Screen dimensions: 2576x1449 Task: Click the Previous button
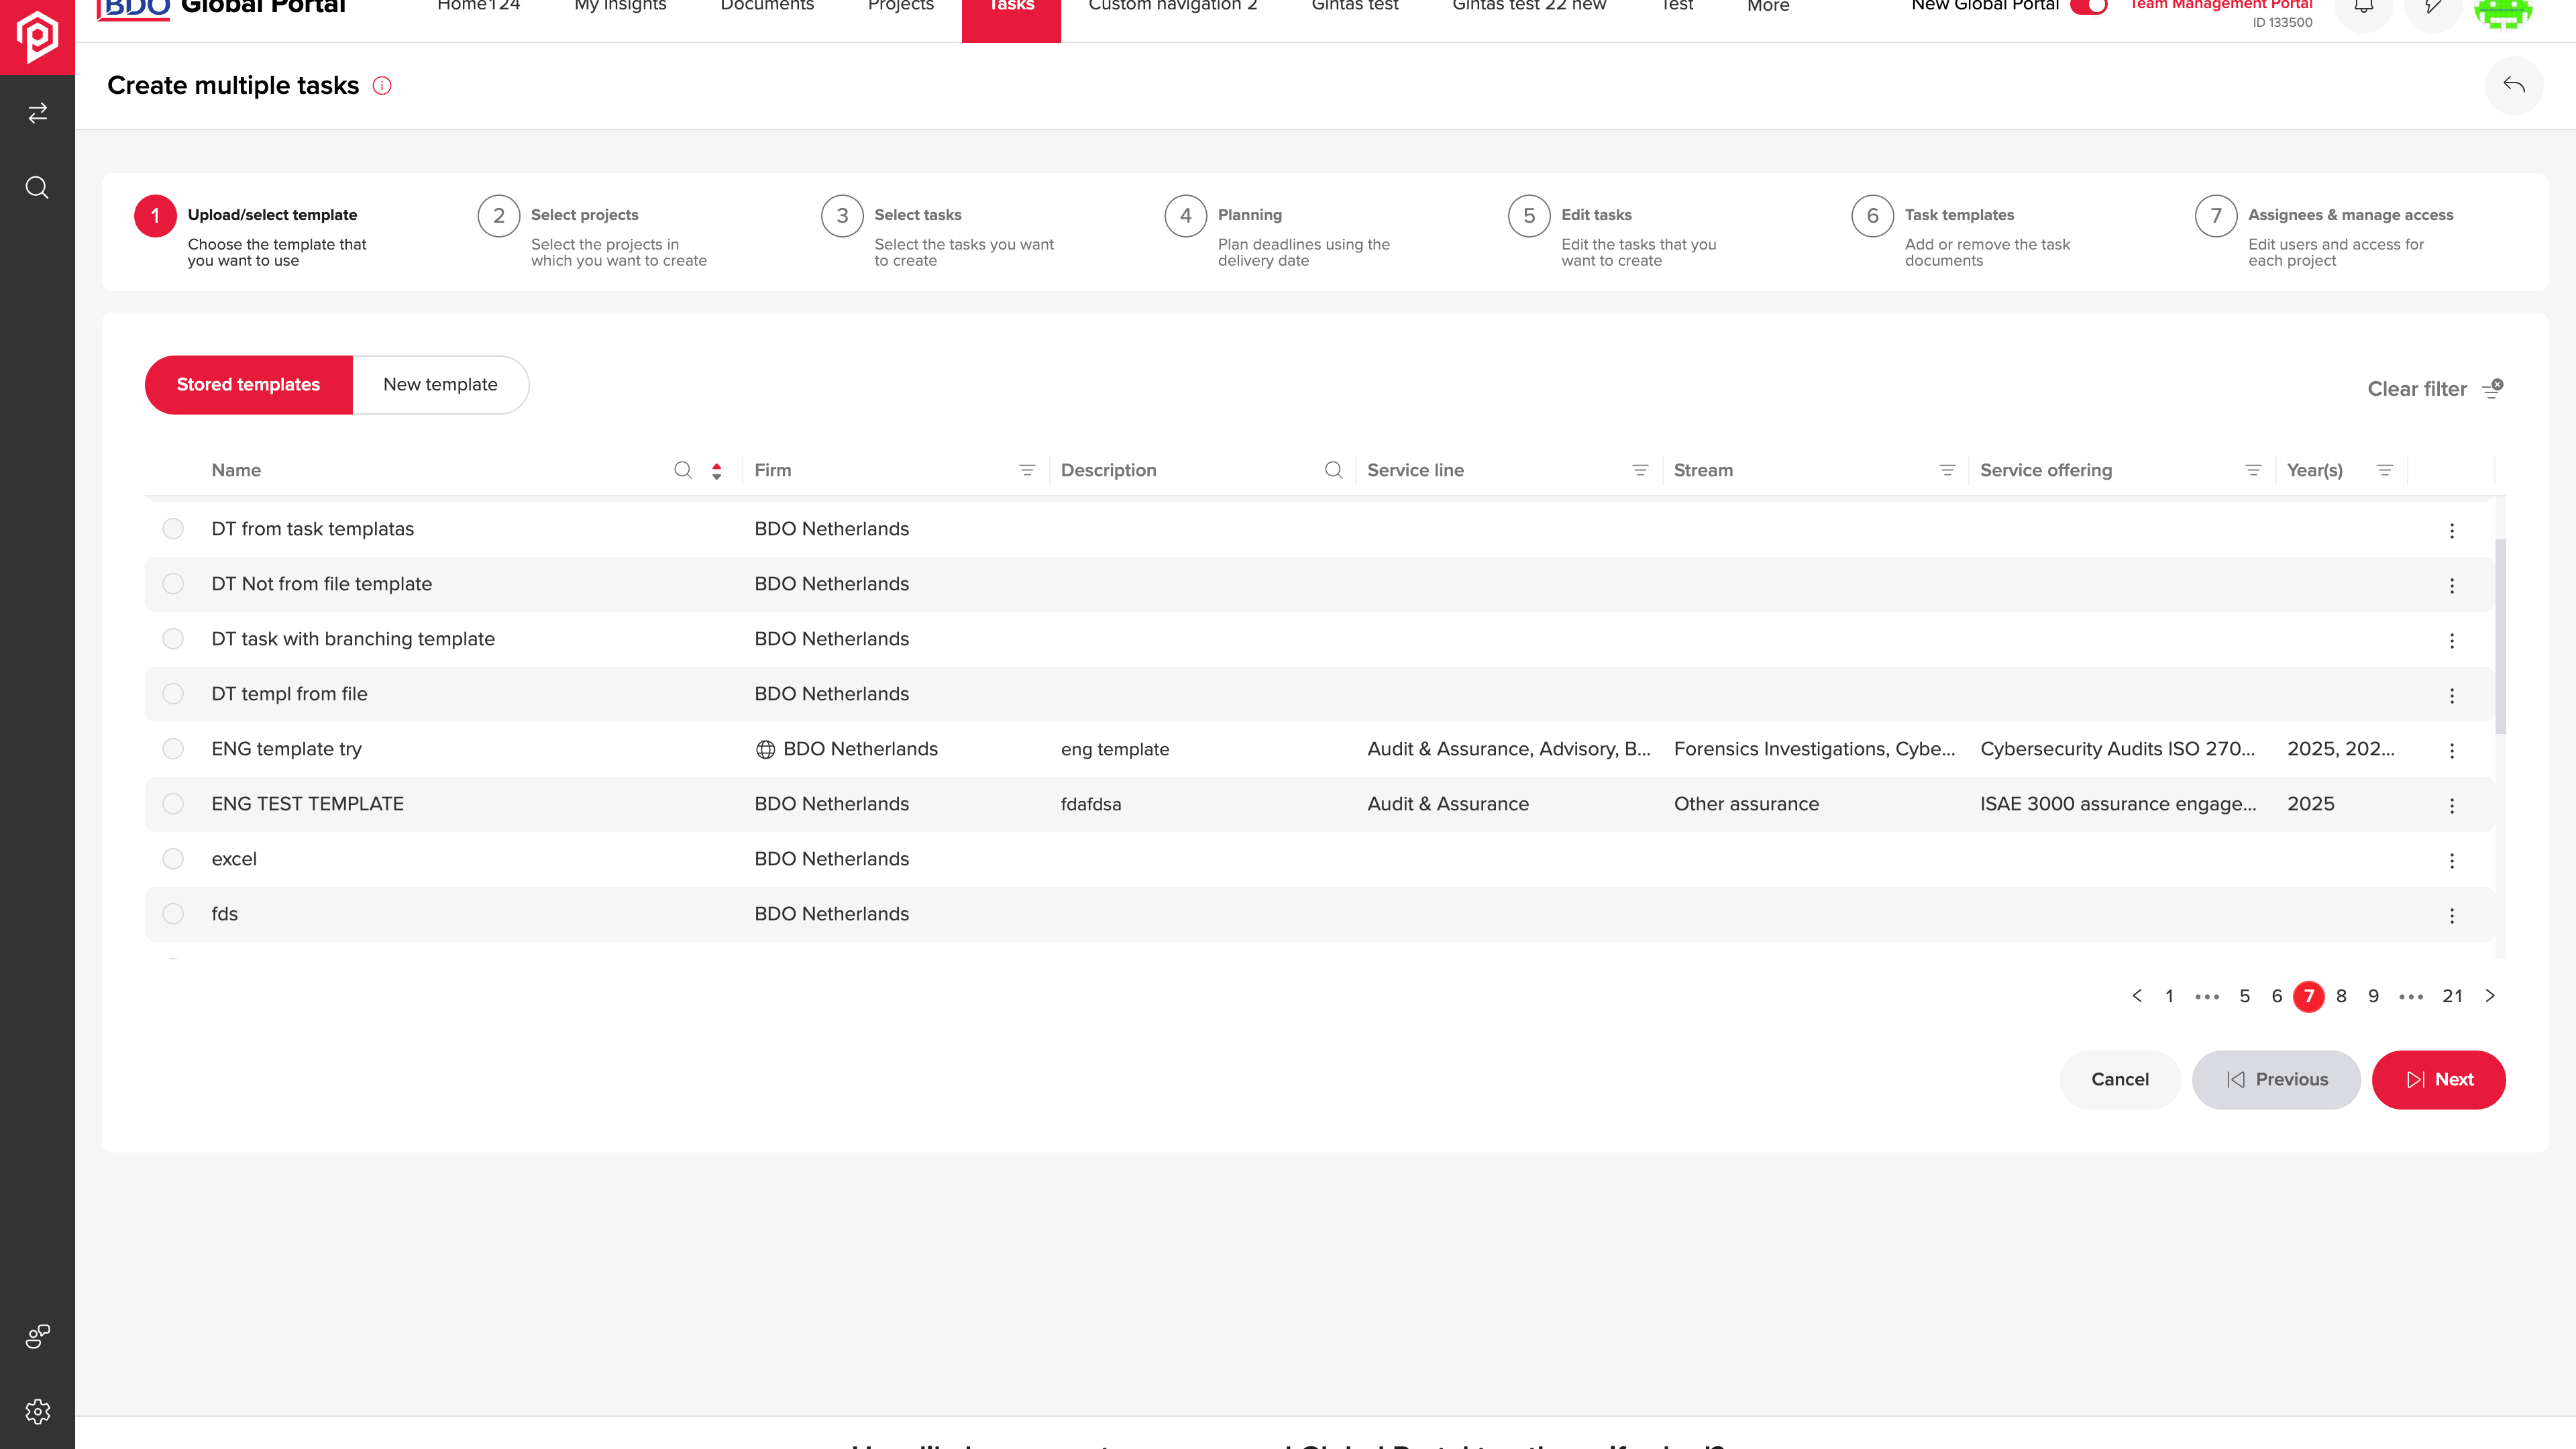(2276, 1080)
